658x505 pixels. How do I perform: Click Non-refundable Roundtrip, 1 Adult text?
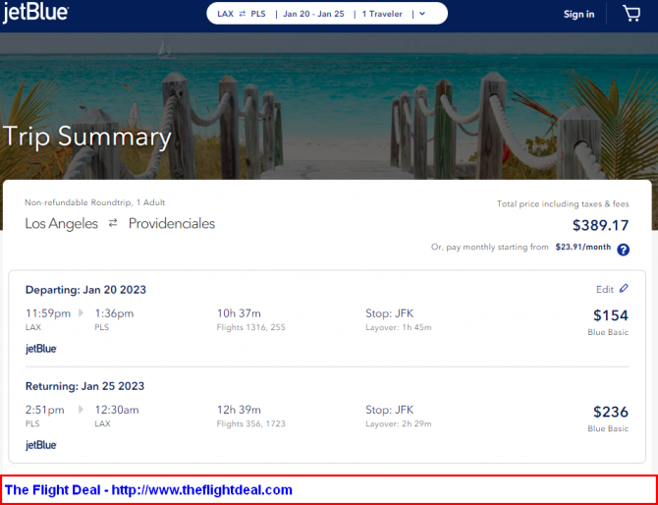coord(95,202)
